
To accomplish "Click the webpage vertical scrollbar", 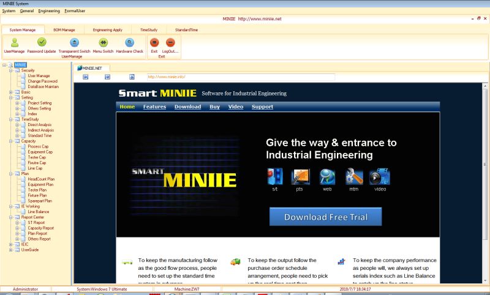I will coord(485,165).
